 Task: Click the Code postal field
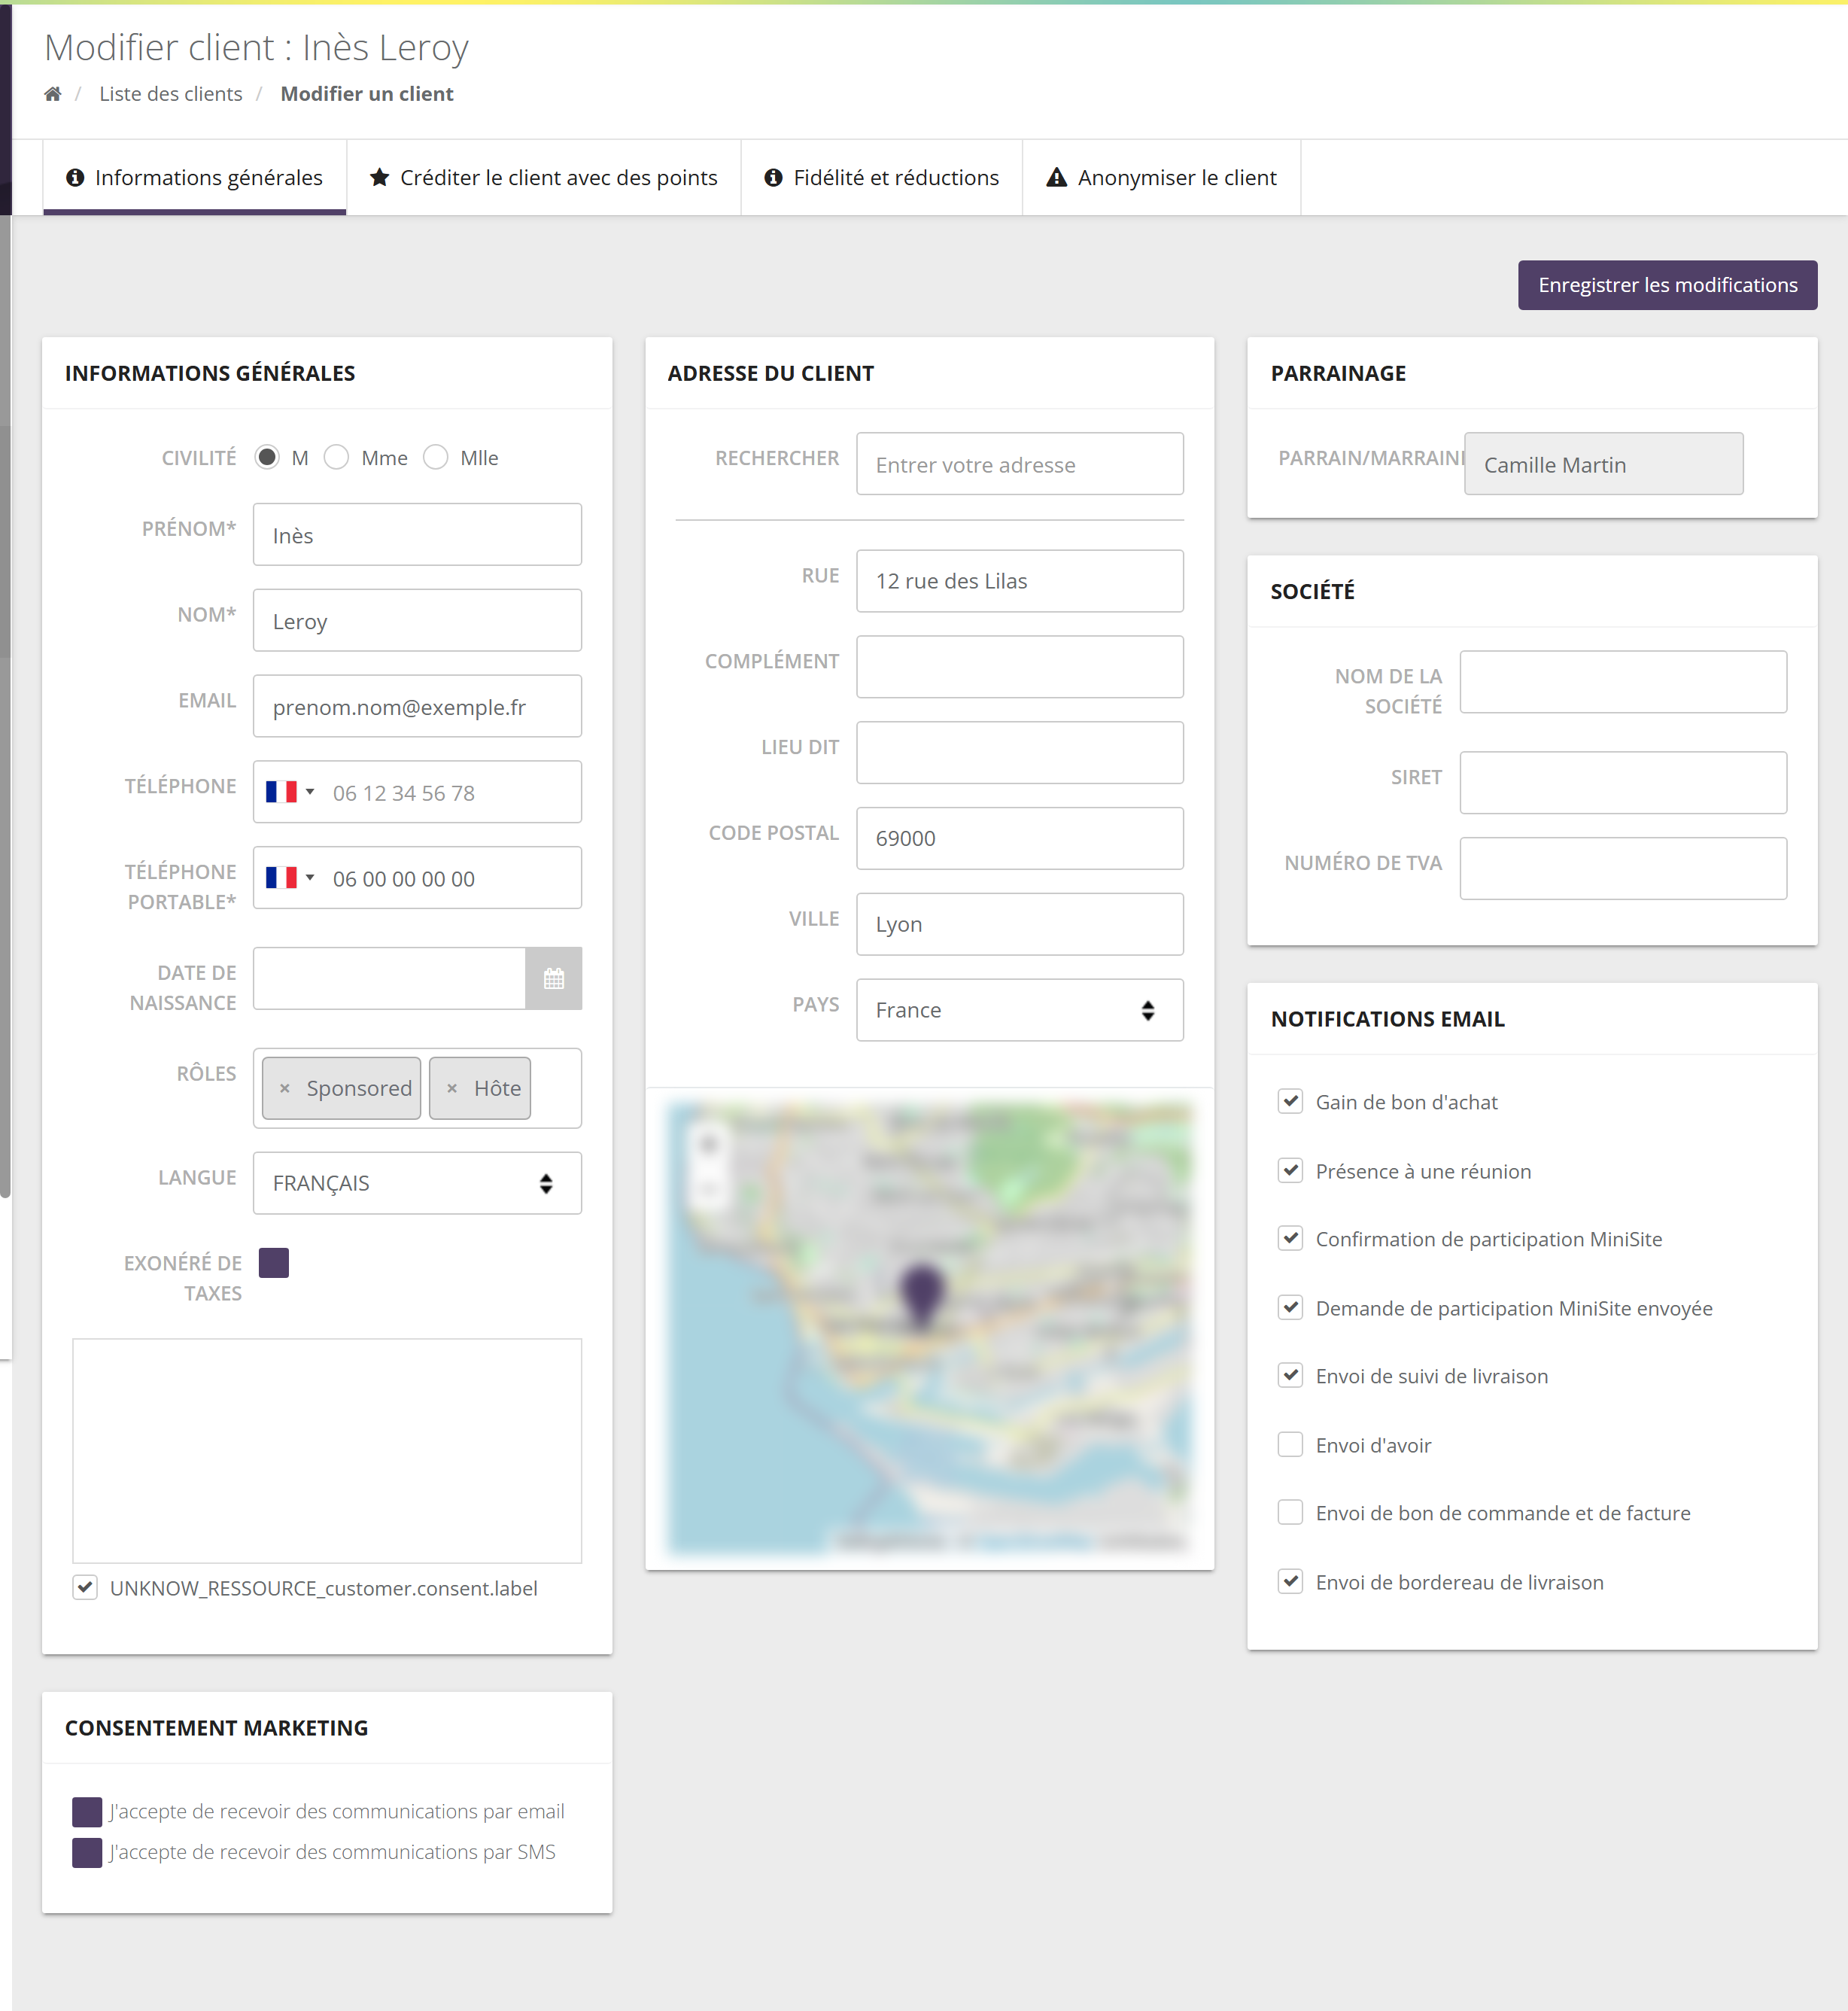pos(1019,838)
